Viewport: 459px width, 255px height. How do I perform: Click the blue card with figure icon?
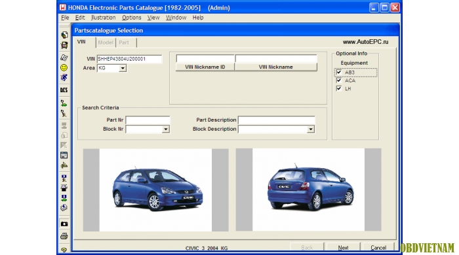(64, 178)
